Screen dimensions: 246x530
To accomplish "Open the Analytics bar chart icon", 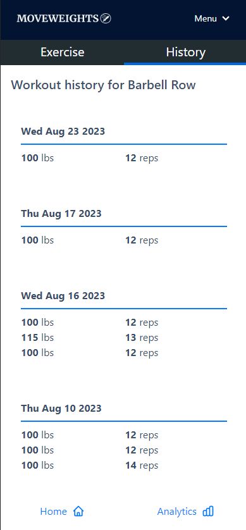I will coord(208,512).
